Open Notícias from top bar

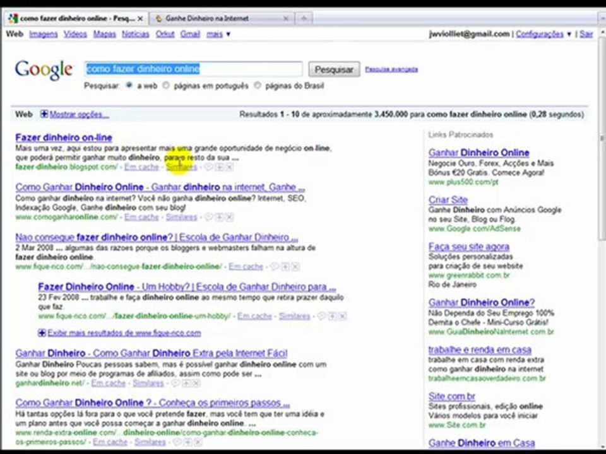point(136,34)
